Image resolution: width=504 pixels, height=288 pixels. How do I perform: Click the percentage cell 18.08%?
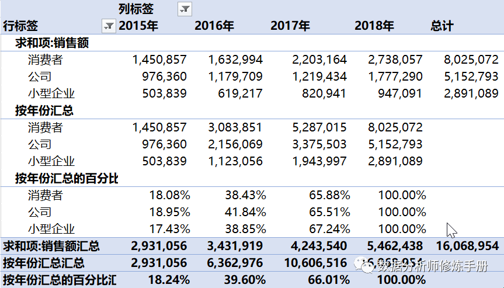(x=169, y=195)
